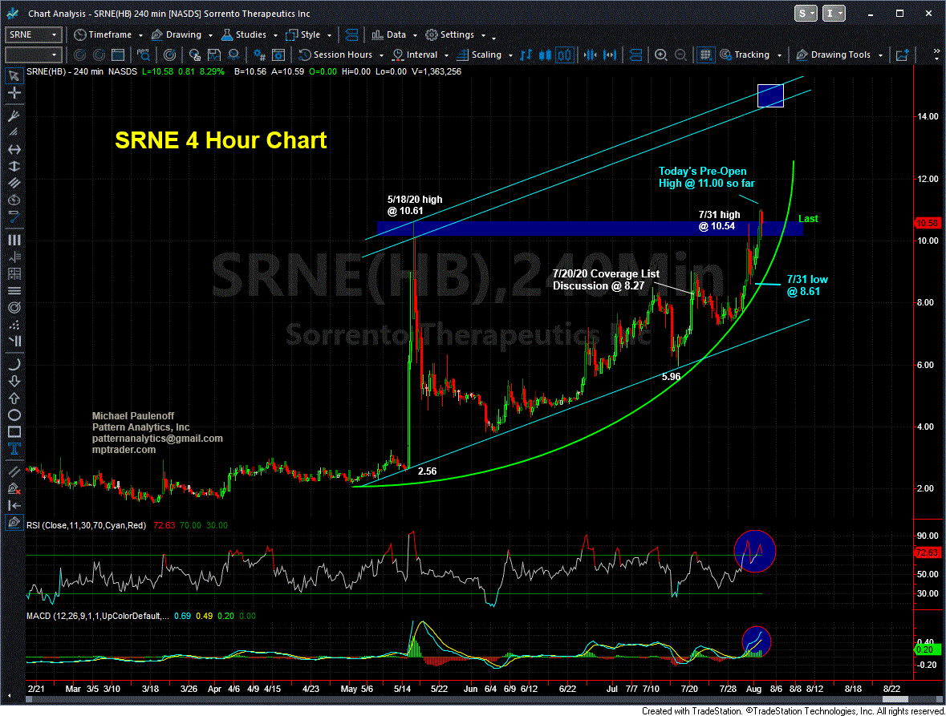Screen dimensions: 946x716
Task: Click the calendar window icon in toolbar
Action: click(118, 55)
